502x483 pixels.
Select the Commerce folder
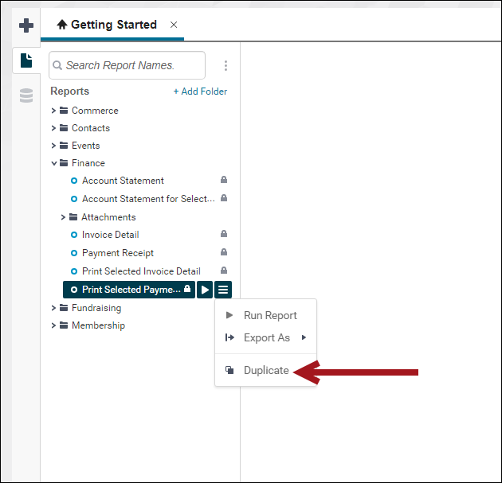tap(95, 111)
